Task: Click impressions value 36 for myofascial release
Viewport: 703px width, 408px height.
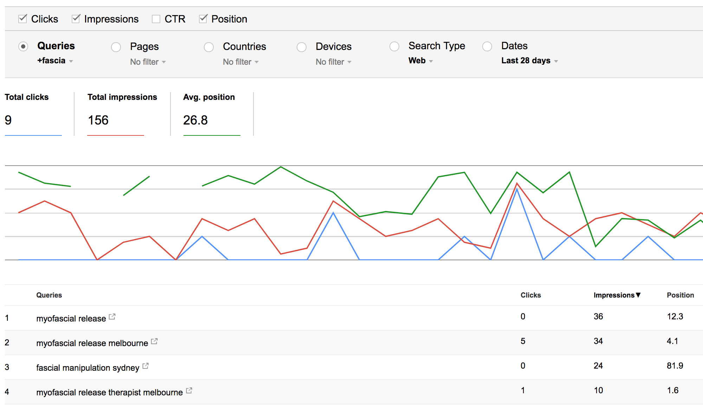Action: 598,317
